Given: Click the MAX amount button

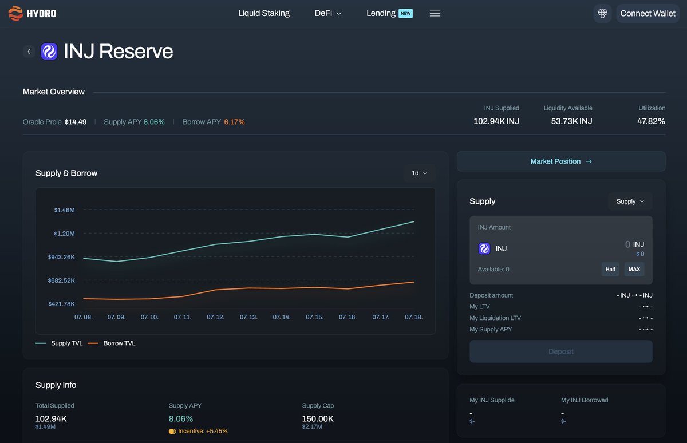Looking at the screenshot, I should 634,269.
